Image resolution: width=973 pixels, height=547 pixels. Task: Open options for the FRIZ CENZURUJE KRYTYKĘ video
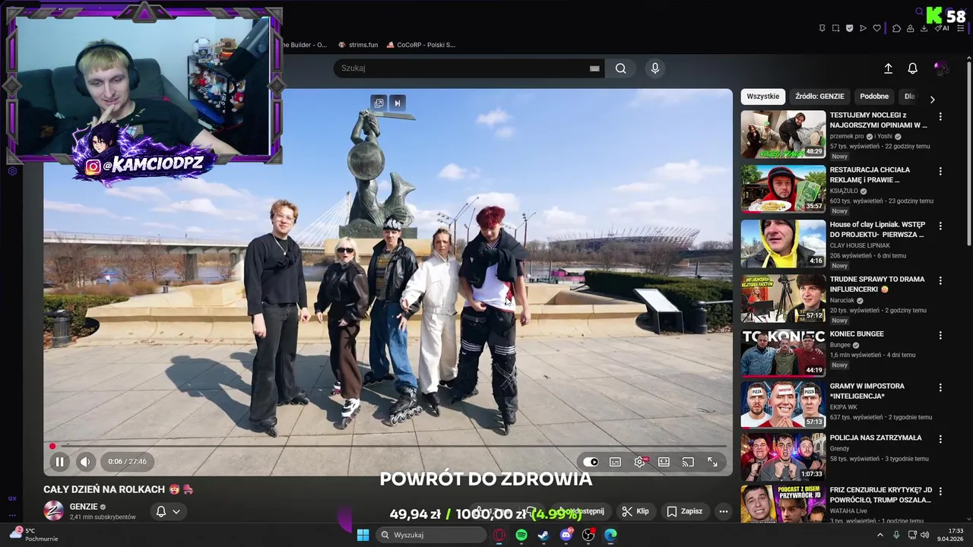[x=940, y=492]
